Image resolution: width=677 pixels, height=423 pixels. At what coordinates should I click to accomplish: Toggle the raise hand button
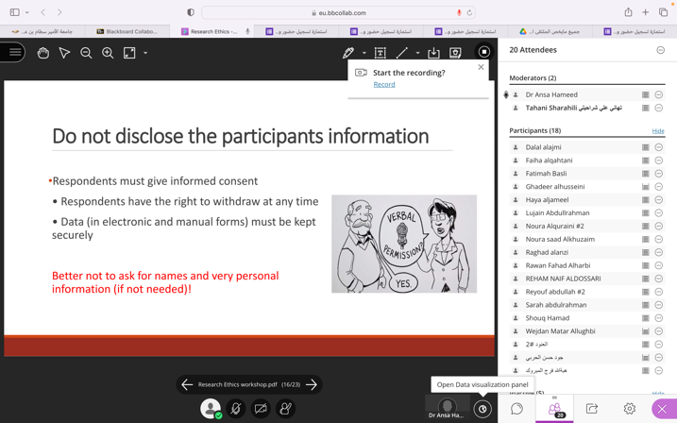click(x=285, y=409)
